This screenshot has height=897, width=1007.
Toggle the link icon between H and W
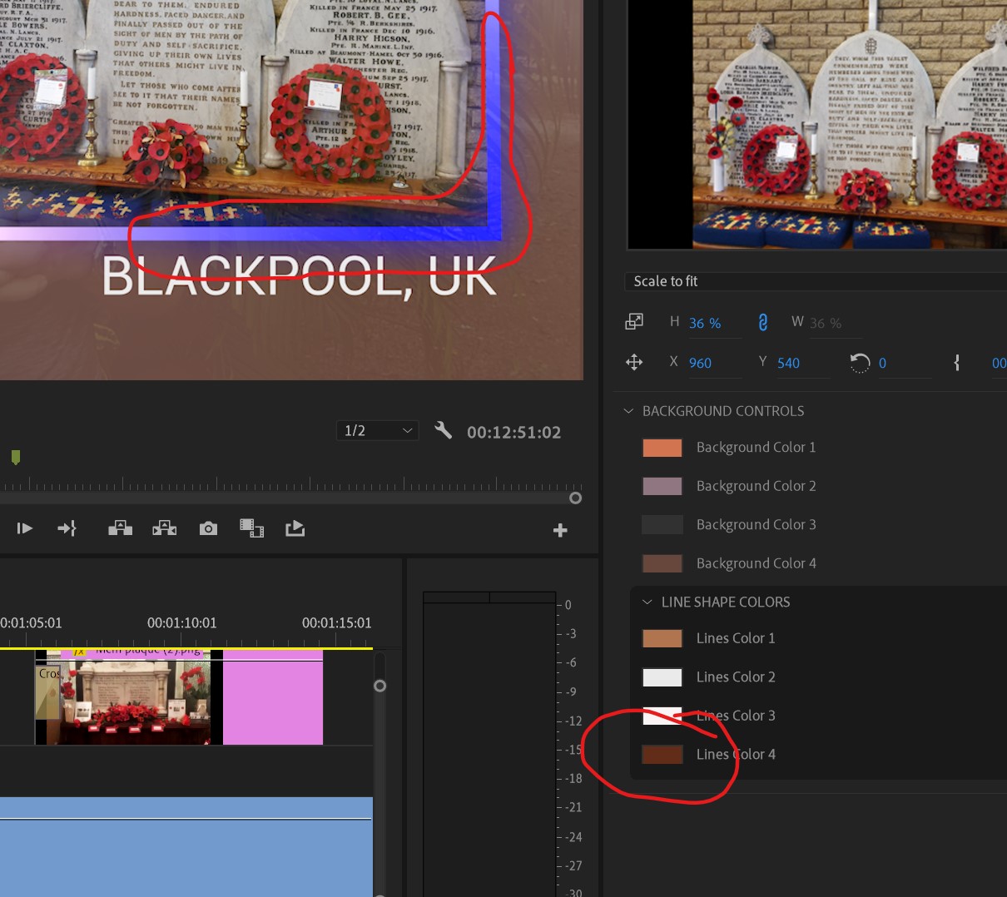(763, 322)
